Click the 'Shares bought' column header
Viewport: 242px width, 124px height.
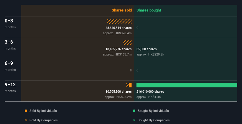pos(149,10)
